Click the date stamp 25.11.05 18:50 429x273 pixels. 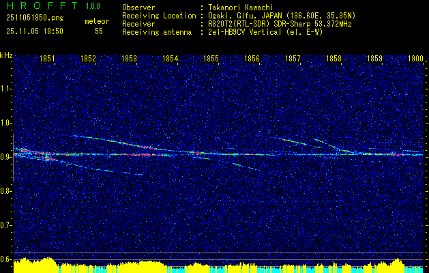(x=34, y=31)
